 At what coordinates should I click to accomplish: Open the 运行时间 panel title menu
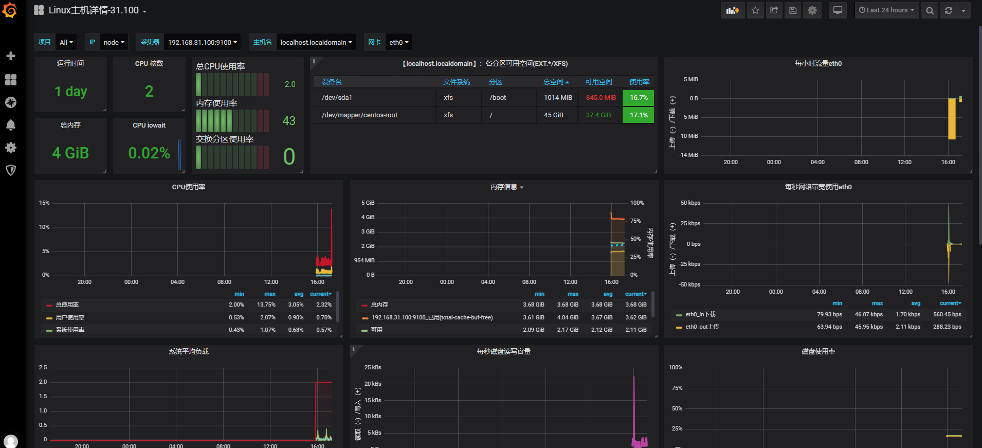point(70,64)
